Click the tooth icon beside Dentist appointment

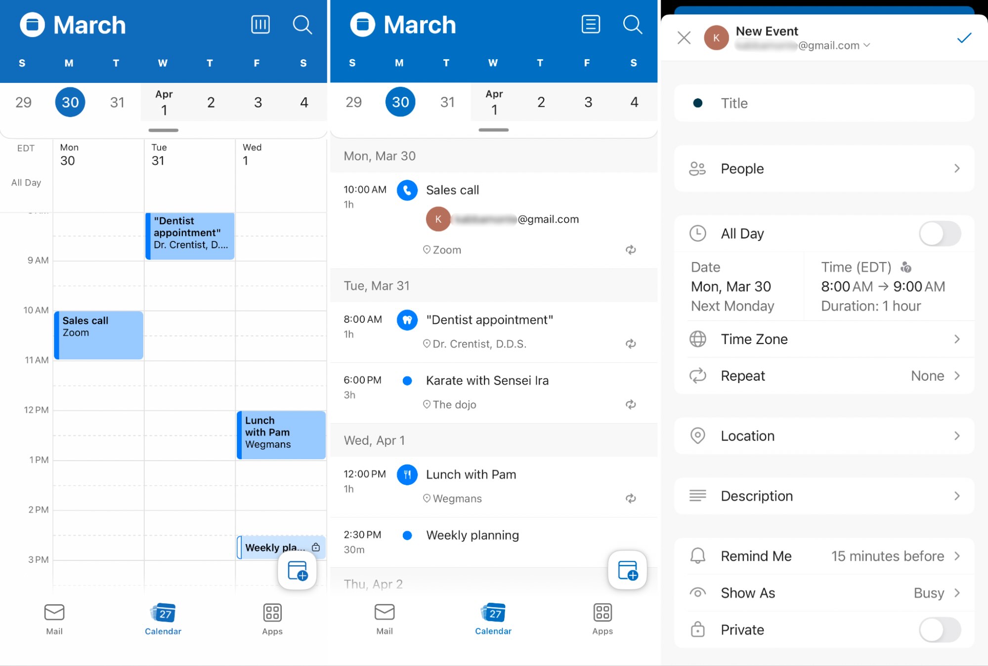point(407,320)
